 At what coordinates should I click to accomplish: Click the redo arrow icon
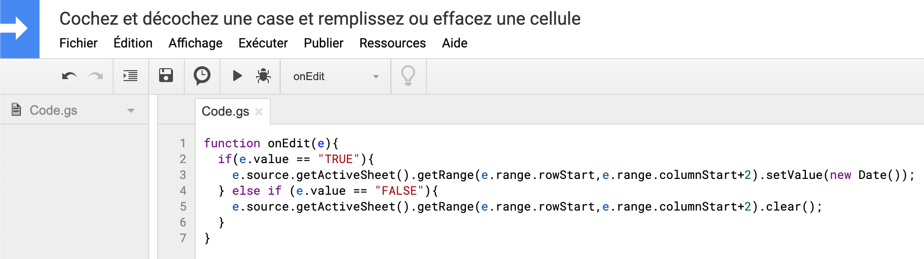(x=95, y=76)
